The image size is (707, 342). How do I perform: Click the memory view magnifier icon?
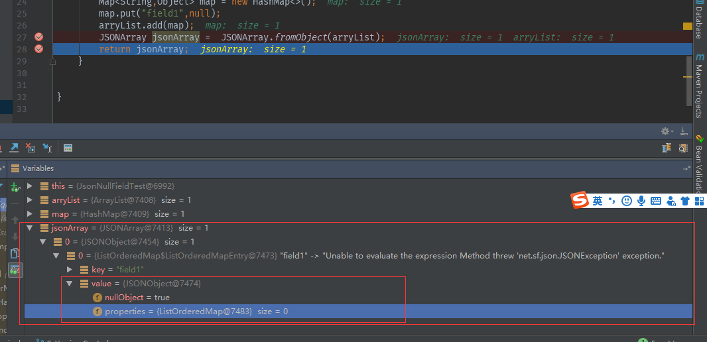click(683, 147)
